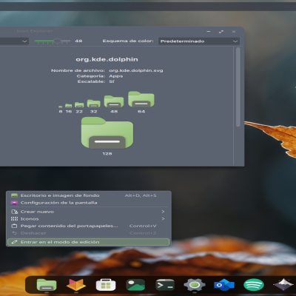The image size is (296, 296).
Task: Click the pencil icon for edit mode
Action: [x=14, y=242]
